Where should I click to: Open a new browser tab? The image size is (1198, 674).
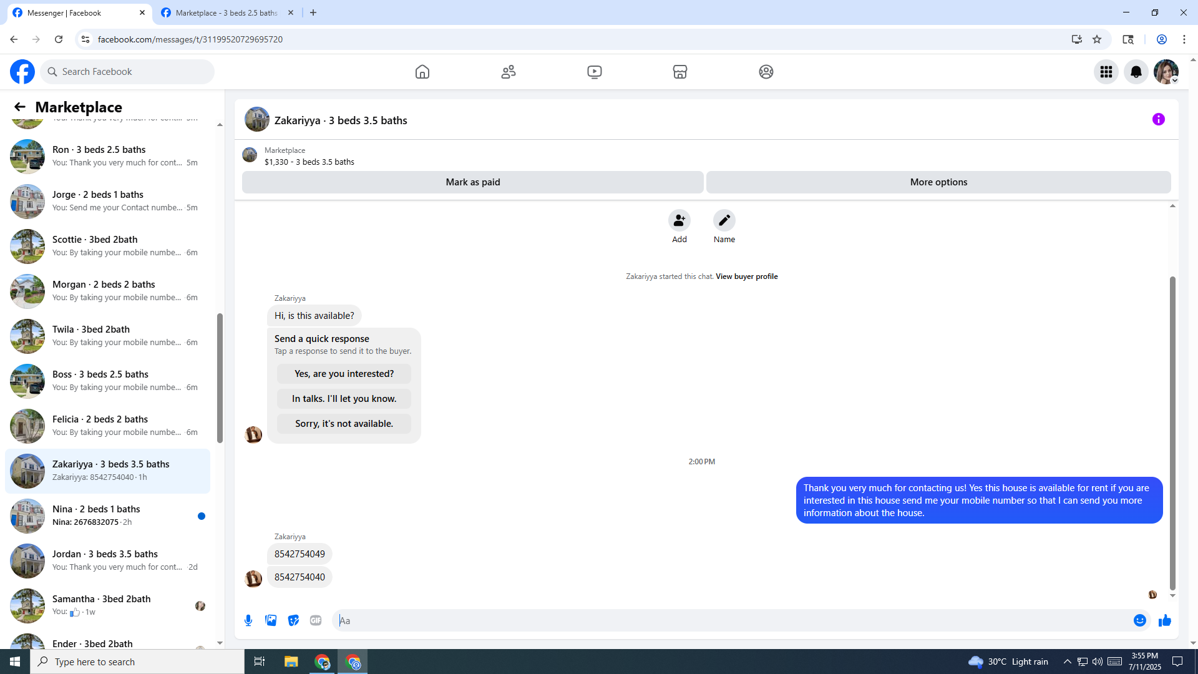click(313, 12)
